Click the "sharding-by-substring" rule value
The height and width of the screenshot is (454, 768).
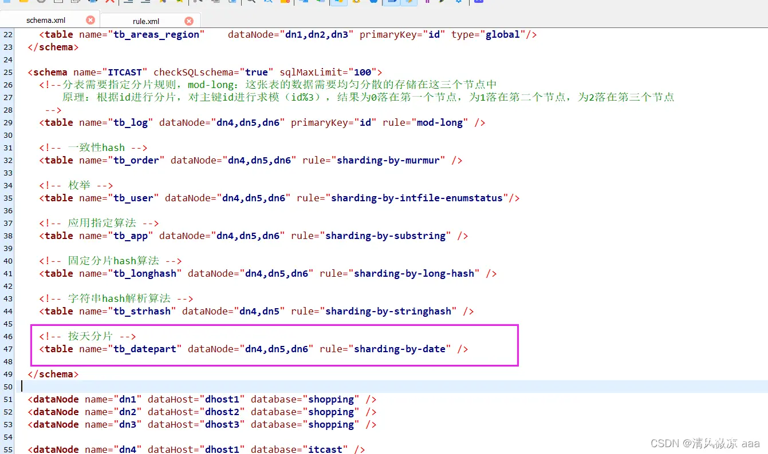[385, 236]
